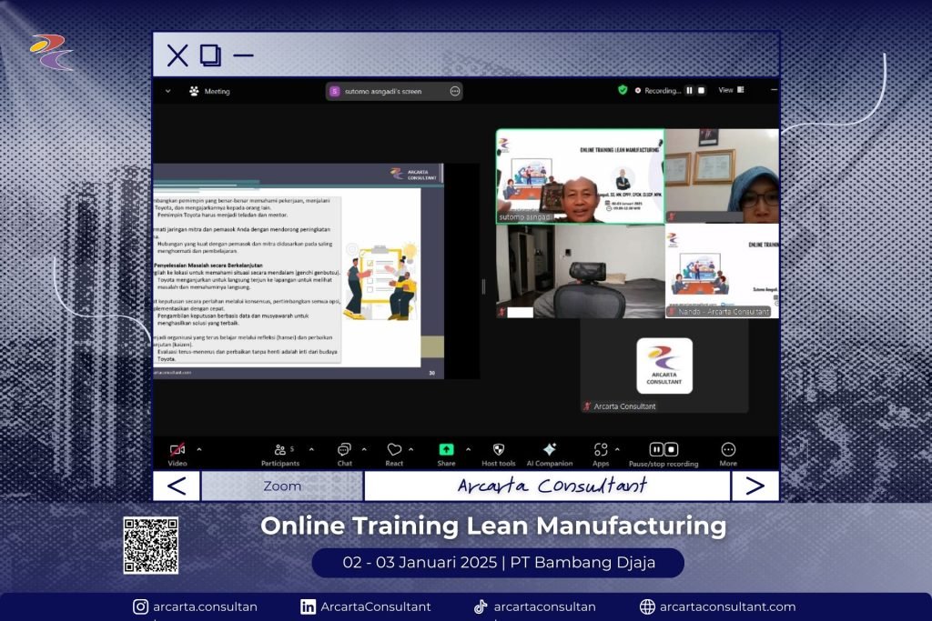The image size is (932, 621).
Task: Open the Participants panel
Action: click(x=279, y=450)
